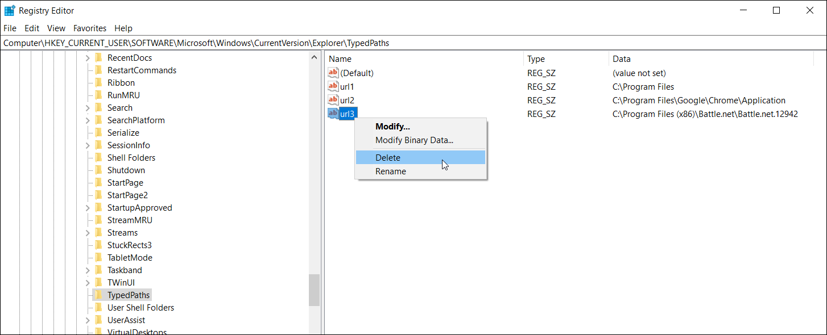Click the url1 string value icon
827x335 pixels.
[333, 86]
